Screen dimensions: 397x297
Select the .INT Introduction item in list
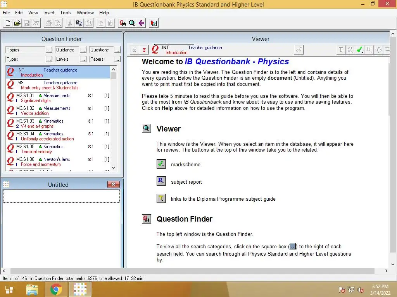point(58,72)
